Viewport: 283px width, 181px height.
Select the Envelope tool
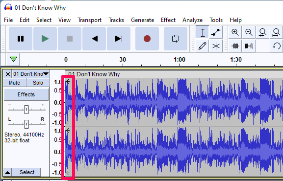point(216,32)
